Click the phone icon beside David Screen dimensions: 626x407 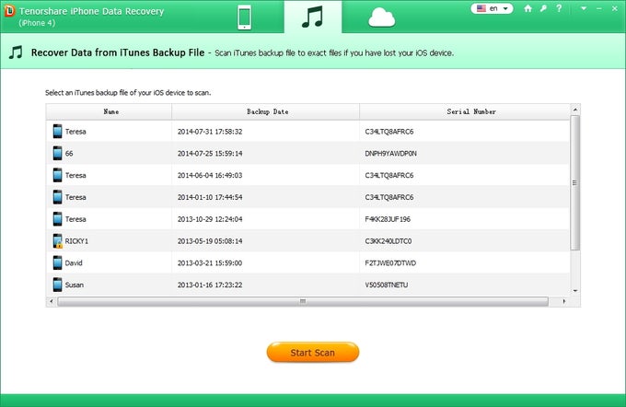click(x=57, y=262)
